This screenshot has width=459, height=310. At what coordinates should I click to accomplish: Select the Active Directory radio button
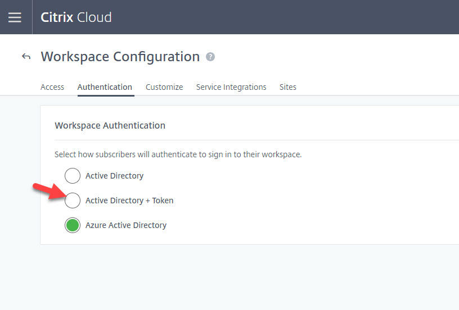(73, 176)
